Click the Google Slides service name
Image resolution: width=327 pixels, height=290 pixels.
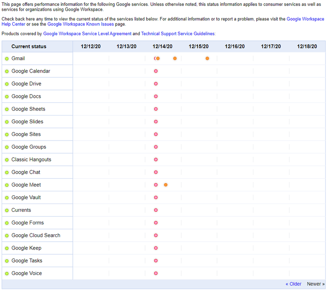tap(27, 122)
